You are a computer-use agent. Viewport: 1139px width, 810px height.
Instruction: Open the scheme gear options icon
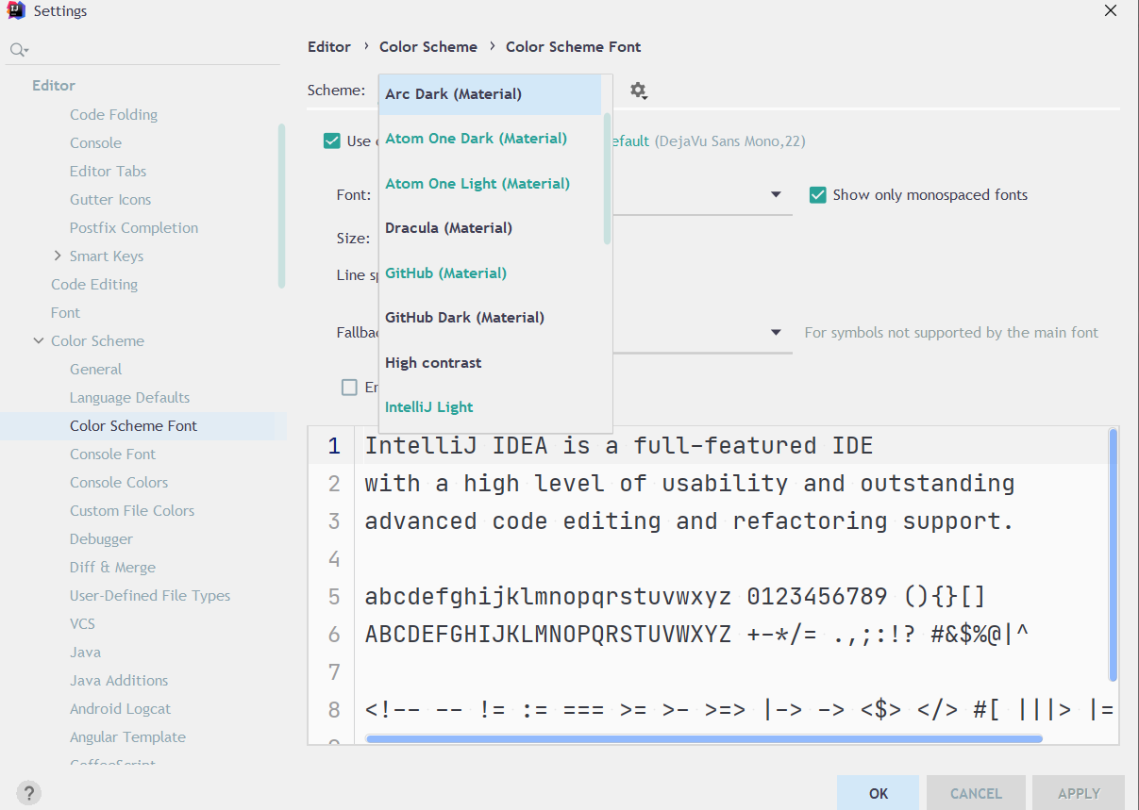(x=639, y=91)
